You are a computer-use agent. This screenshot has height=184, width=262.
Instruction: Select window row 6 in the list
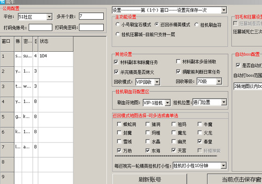(x=37, y=135)
